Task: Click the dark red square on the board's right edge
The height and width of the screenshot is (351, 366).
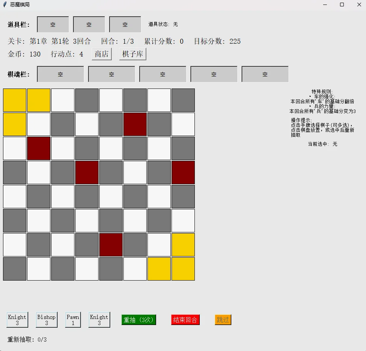Action: click(x=183, y=172)
